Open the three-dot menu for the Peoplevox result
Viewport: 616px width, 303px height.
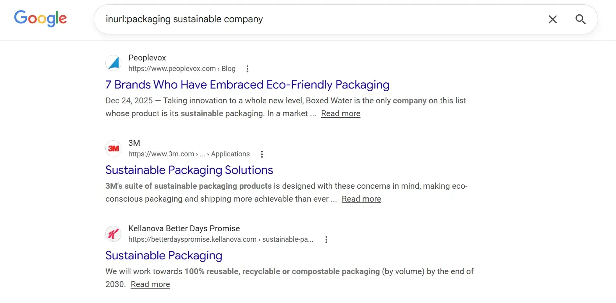(248, 69)
